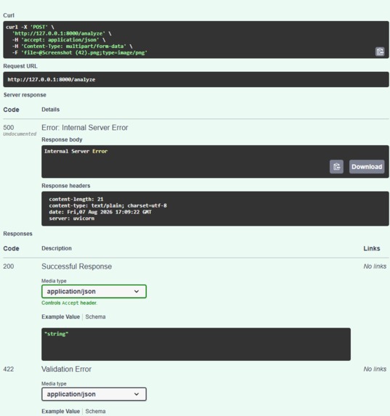Click the No links text for 422 response
This screenshot has width=390, height=416.
375,369
